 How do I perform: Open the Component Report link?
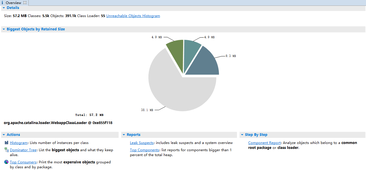pyautogui.click(x=264, y=143)
